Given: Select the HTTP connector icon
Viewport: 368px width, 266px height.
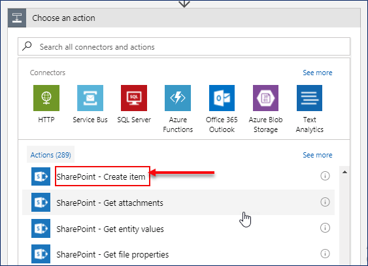Looking at the screenshot, I should click(46, 98).
